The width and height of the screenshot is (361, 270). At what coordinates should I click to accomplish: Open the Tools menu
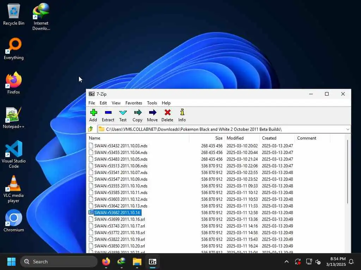[x=152, y=103]
